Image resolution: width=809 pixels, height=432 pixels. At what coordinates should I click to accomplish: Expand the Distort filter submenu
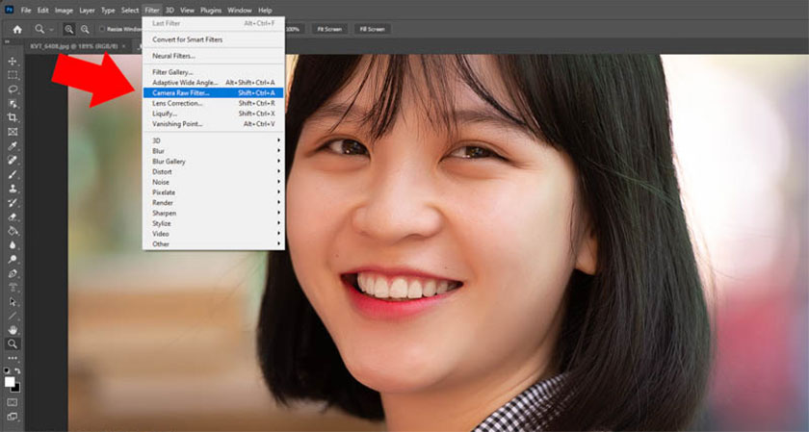click(x=214, y=171)
